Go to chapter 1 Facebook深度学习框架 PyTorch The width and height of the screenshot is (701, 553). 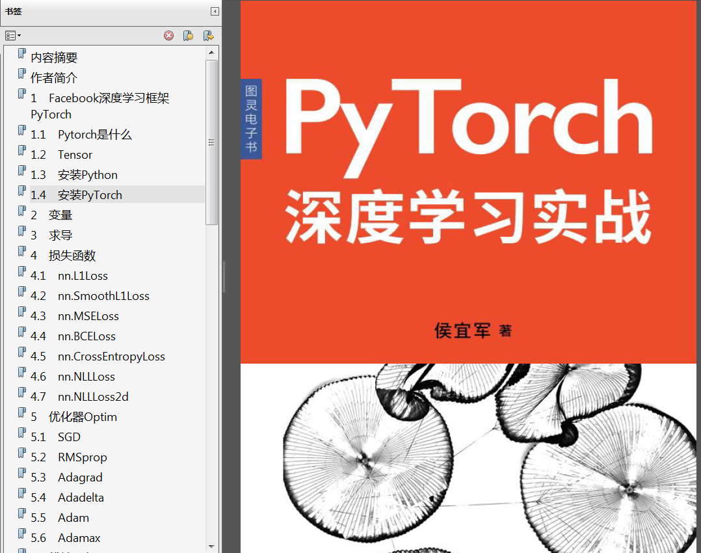pyautogui.click(x=99, y=106)
